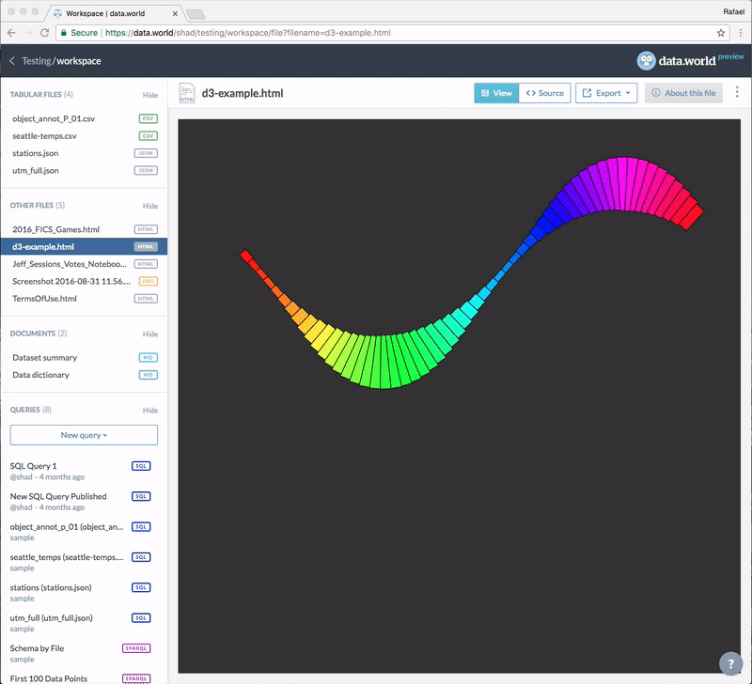
Task: Click the JSON badge for stations.json
Action: [146, 153]
